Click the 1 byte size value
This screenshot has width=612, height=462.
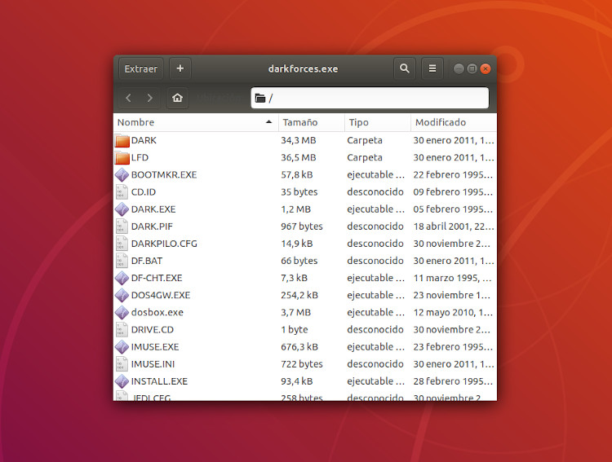pos(295,329)
